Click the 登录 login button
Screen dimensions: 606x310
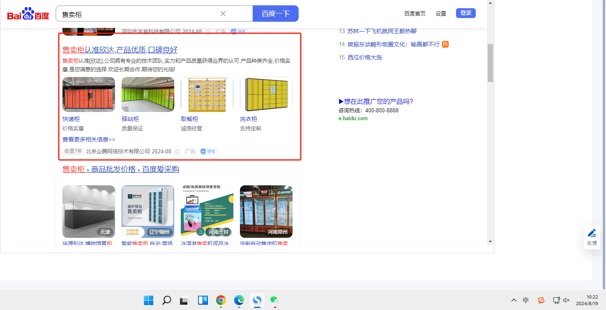click(x=466, y=13)
